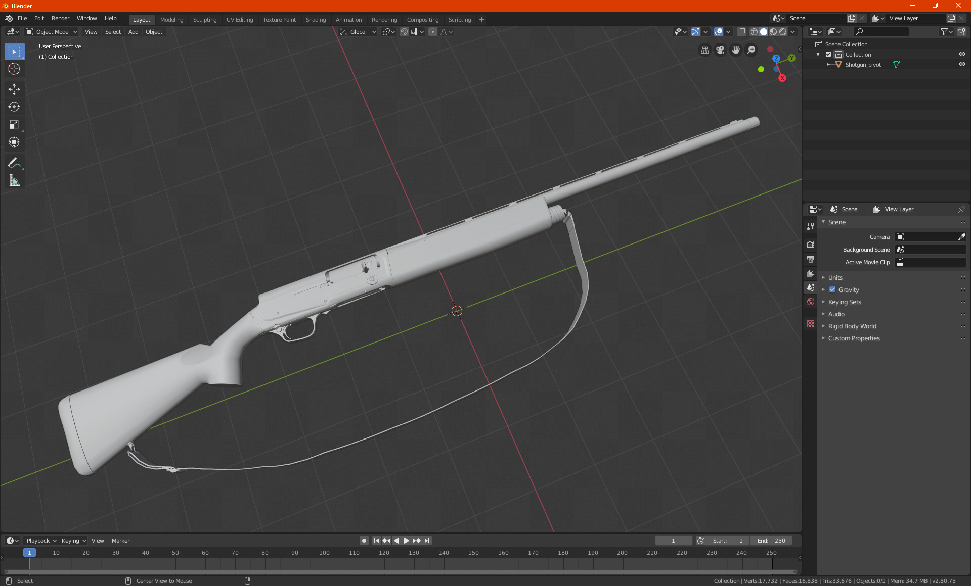Jump to the animation end
This screenshot has height=586, width=971.
pos(427,541)
